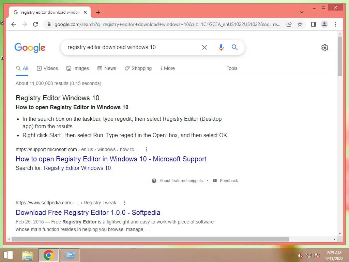The height and width of the screenshot is (262, 349).
Task: Click the 'Registry Editor Windows 10' heading
Action: point(57,98)
